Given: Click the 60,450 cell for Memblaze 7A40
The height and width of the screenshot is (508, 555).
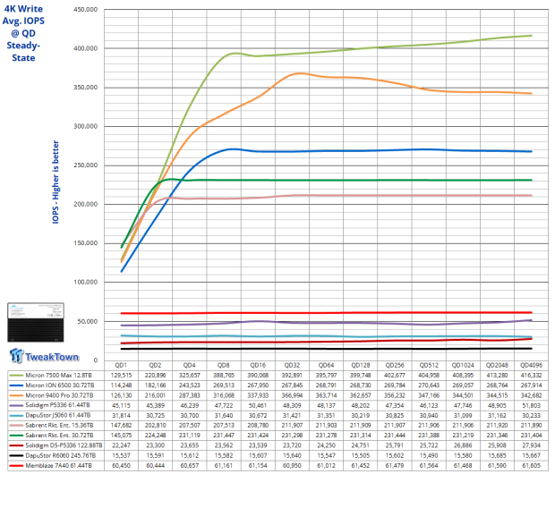Looking at the screenshot, I should coord(121,466).
